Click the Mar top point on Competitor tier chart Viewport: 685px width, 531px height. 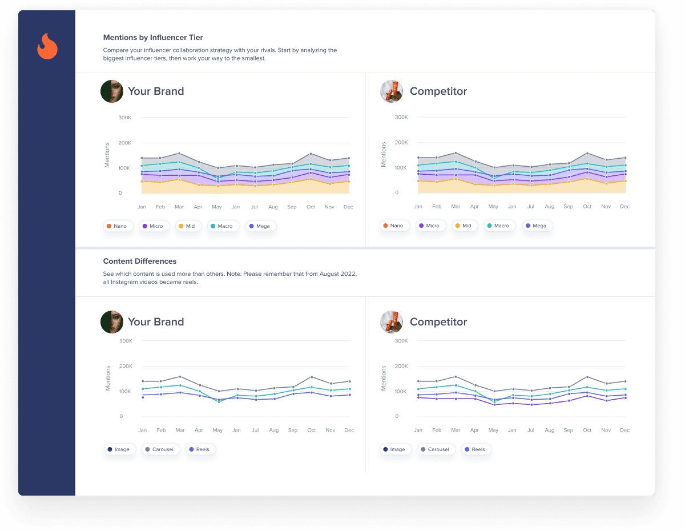[x=456, y=153]
